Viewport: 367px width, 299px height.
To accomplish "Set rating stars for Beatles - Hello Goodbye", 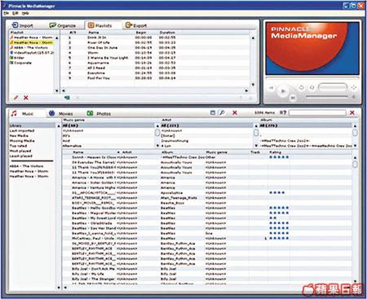I will pyautogui.click(x=279, y=208).
